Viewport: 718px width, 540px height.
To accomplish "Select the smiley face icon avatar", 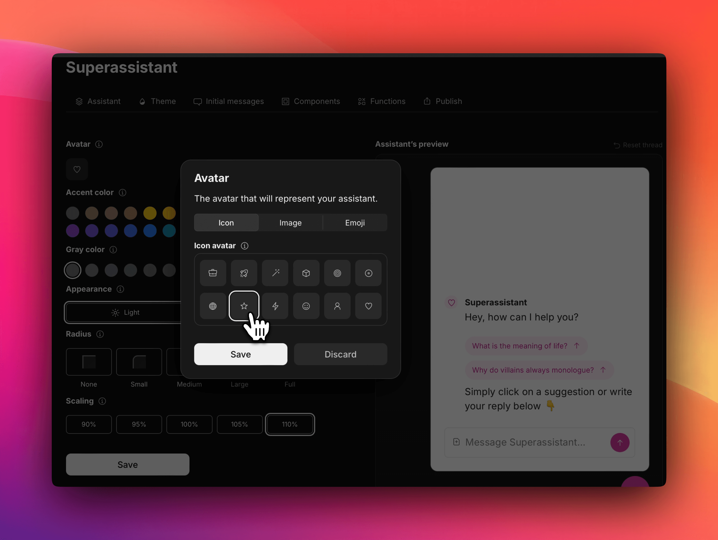I will point(306,306).
